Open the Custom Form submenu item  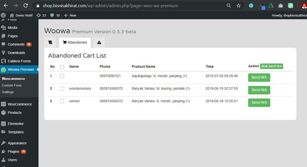[x=12, y=85]
